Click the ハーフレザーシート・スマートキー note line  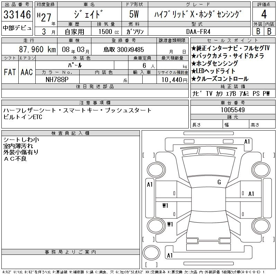click(x=77, y=110)
